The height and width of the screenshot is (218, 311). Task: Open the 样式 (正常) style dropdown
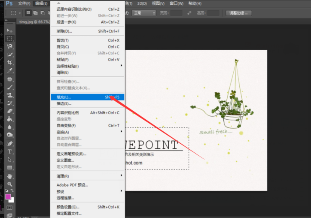click(x=143, y=13)
